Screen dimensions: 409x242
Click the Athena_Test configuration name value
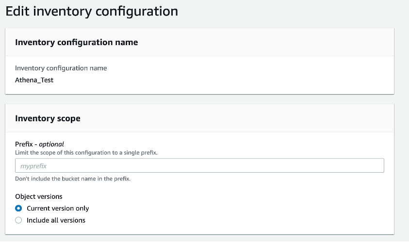pyautogui.click(x=34, y=80)
